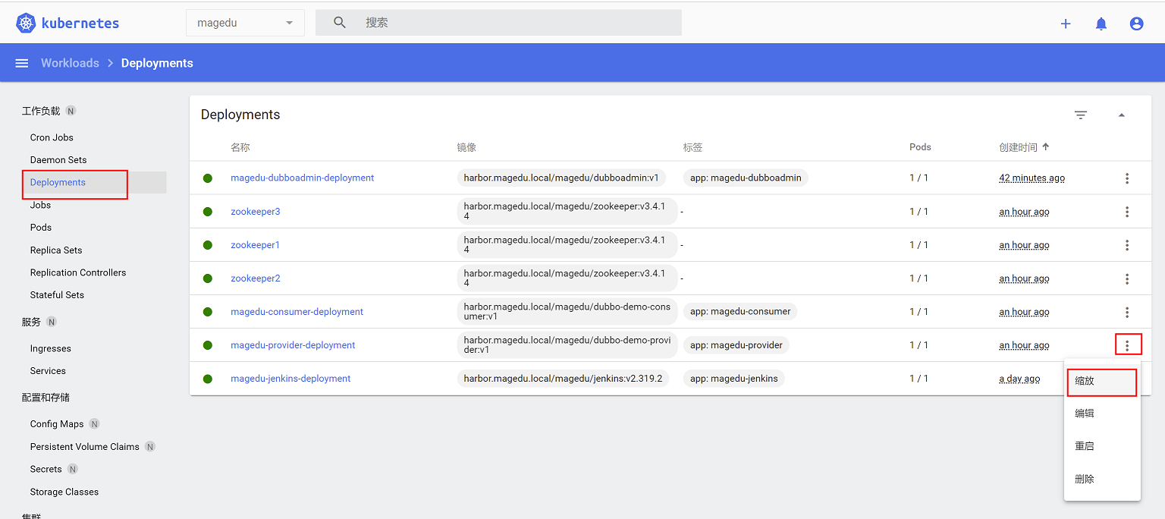Image resolution: width=1165 pixels, height=519 pixels.
Task: Open actions menu for zookeeper1 row
Action: (x=1127, y=245)
